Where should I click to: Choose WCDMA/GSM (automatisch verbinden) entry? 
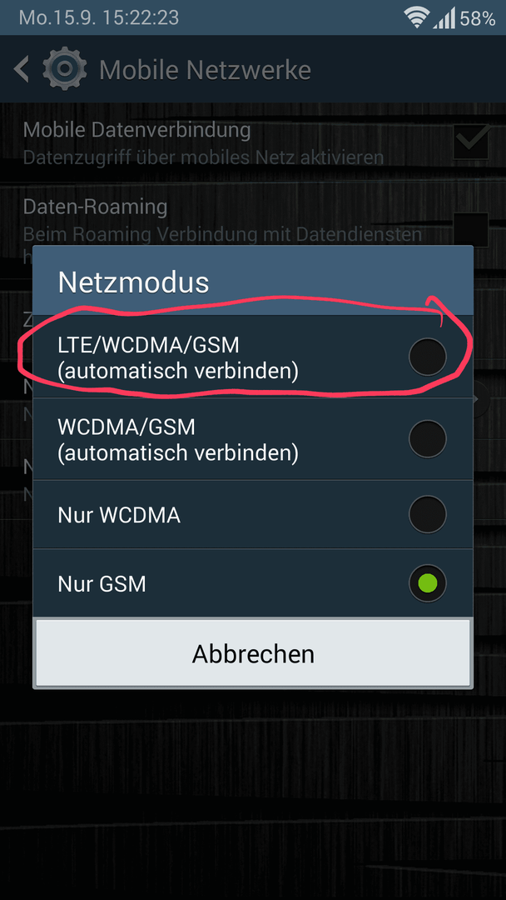(253, 439)
